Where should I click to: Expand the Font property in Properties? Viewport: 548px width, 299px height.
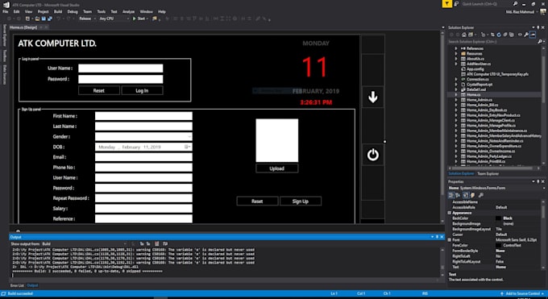coord(450,239)
